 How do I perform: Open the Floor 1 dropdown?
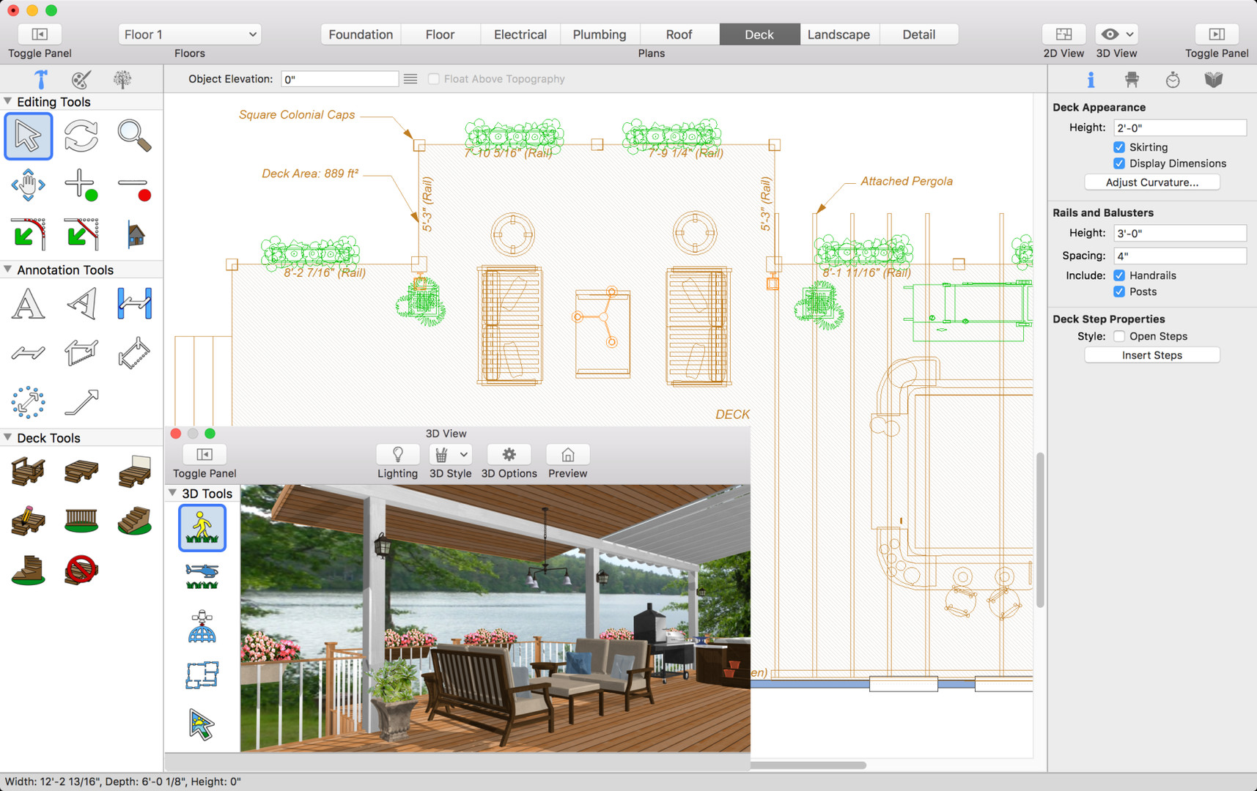(190, 34)
